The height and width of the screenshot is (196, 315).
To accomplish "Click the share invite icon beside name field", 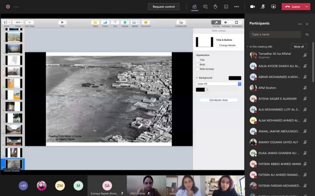I will [x=307, y=34].
